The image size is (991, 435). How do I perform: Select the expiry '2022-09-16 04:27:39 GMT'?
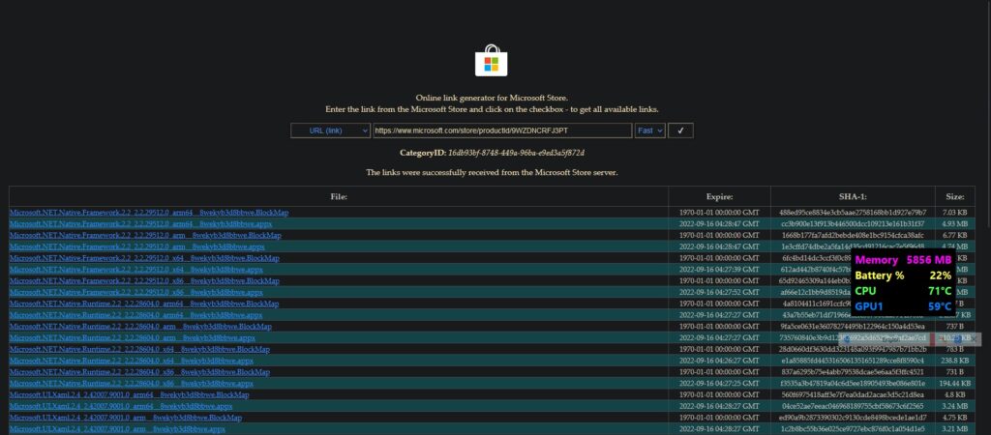click(x=719, y=270)
